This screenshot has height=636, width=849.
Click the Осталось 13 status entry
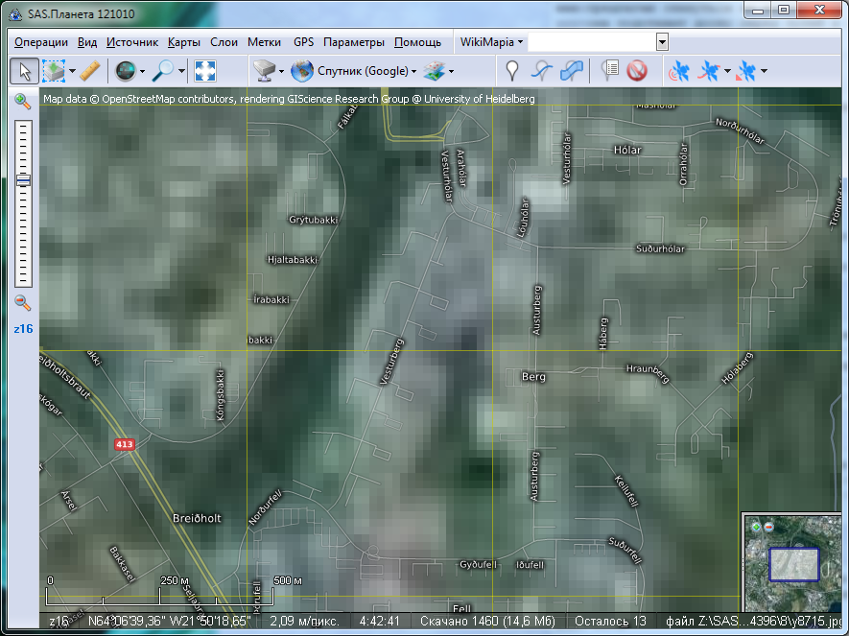[610, 621]
